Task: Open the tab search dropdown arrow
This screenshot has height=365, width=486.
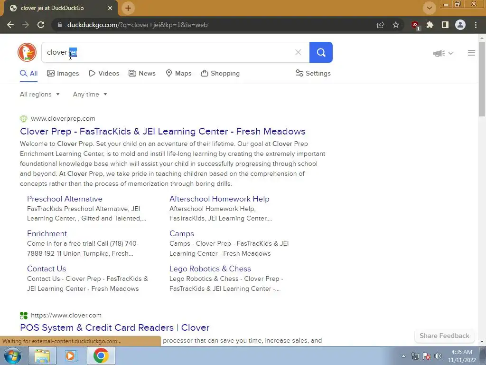Action: click(x=429, y=8)
